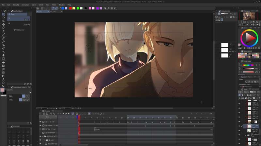This screenshot has width=261, height=146.
Task: Toggle visibility of Support track in timeline
Action: click(x=40, y=125)
